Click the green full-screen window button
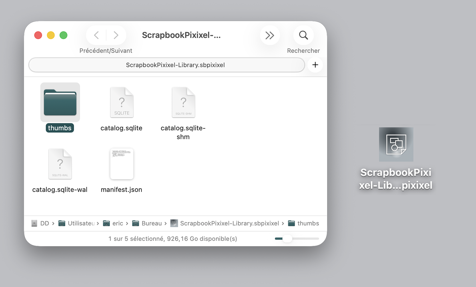The width and height of the screenshot is (476, 287). coord(64,35)
